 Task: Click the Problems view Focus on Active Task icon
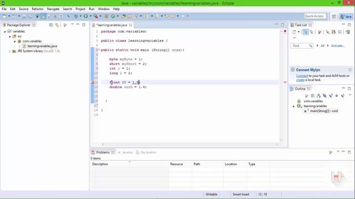tap(331, 153)
